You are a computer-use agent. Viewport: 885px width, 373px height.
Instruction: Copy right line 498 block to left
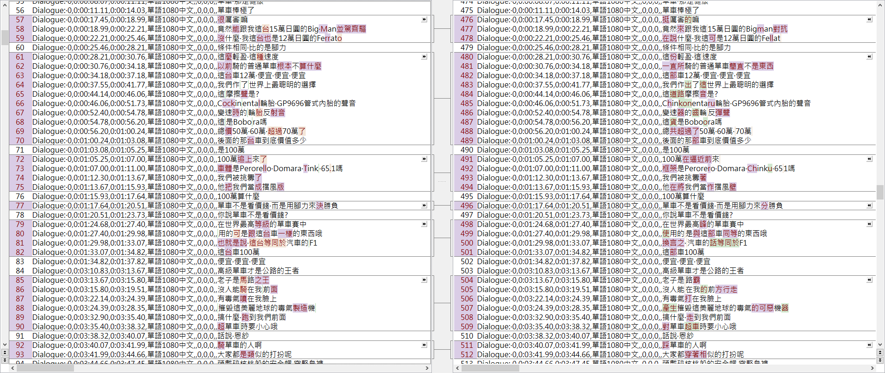click(869, 224)
